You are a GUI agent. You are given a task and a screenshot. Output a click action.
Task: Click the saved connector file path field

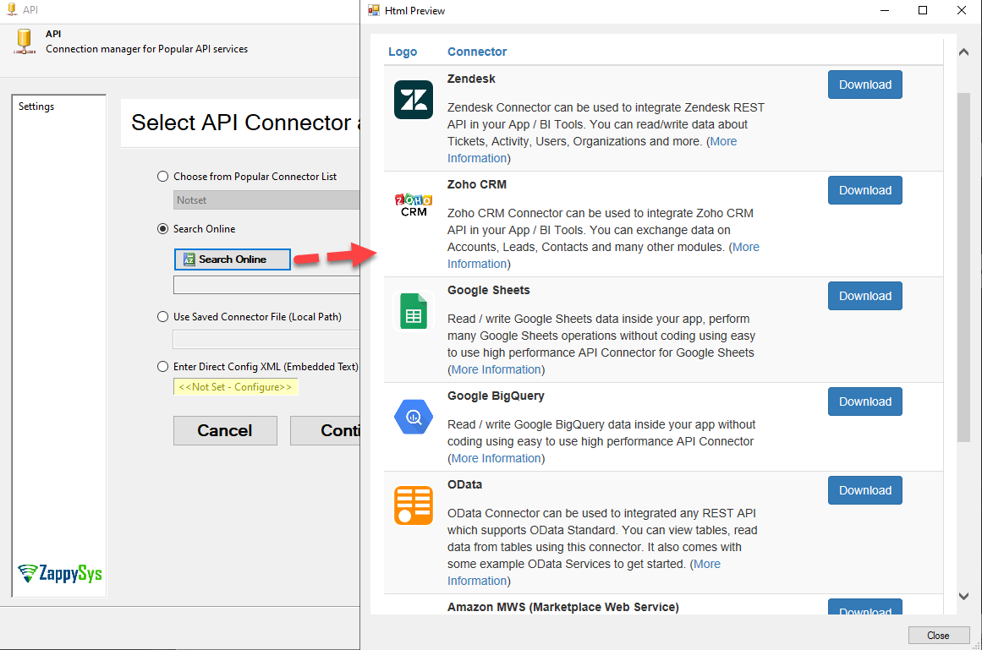click(x=266, y=340)
